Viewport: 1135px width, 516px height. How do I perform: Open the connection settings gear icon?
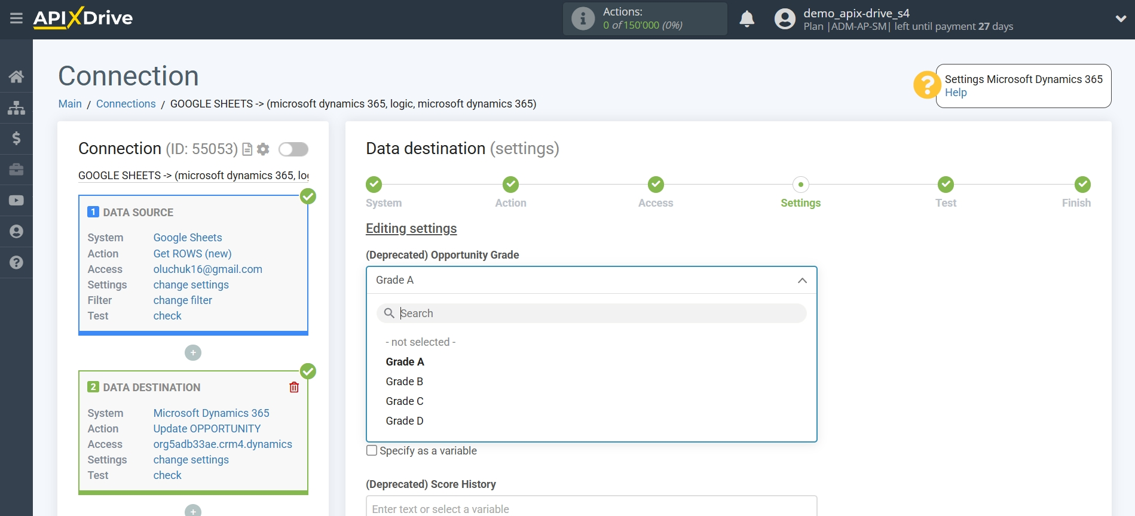pos(263,149)
